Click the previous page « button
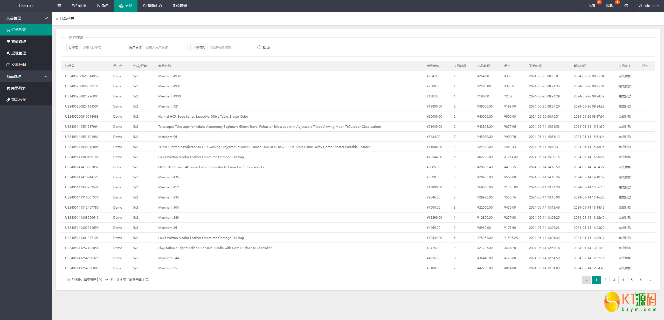The width and height of the screenshot is (664, 320). [x=586, y=280]
